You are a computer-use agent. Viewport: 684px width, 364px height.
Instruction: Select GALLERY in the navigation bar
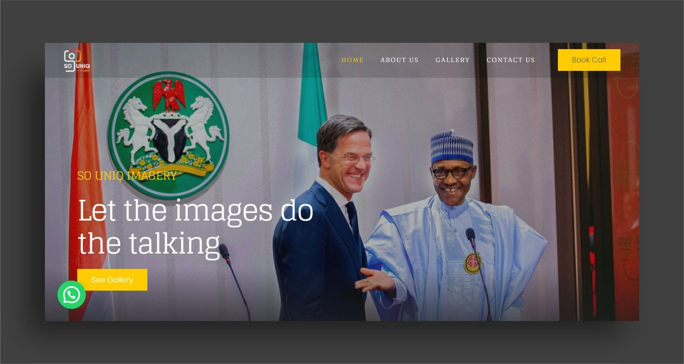click(452, 60)
